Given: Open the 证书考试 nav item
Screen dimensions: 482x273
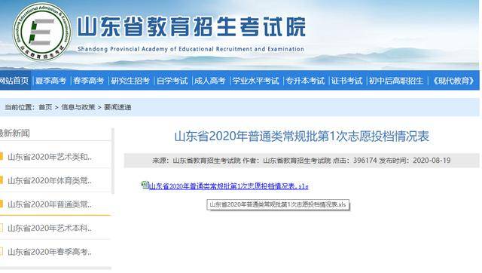Looking at the screenshot, I should click(x=346, y=81).
